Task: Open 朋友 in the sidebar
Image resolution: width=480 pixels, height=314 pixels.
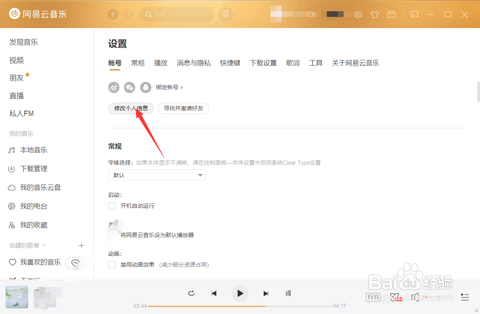Action: [17, 78]
